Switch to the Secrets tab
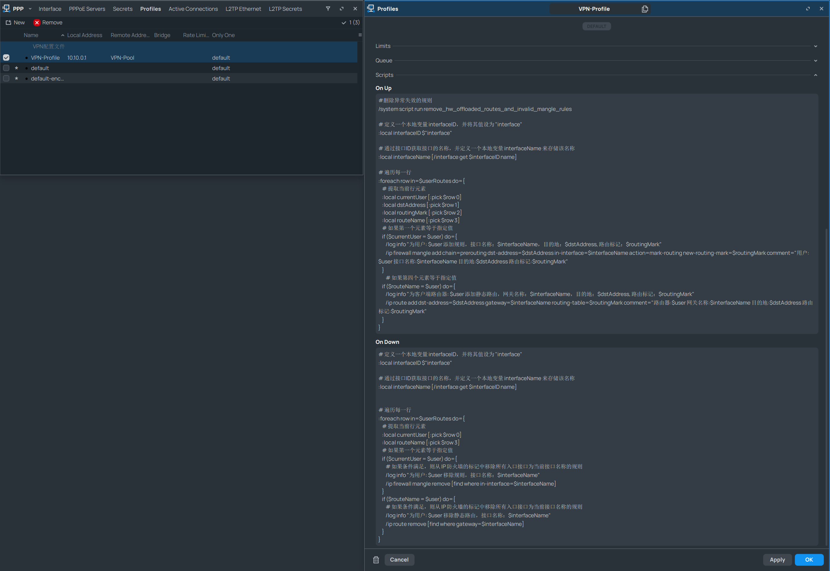 point(123,8)
